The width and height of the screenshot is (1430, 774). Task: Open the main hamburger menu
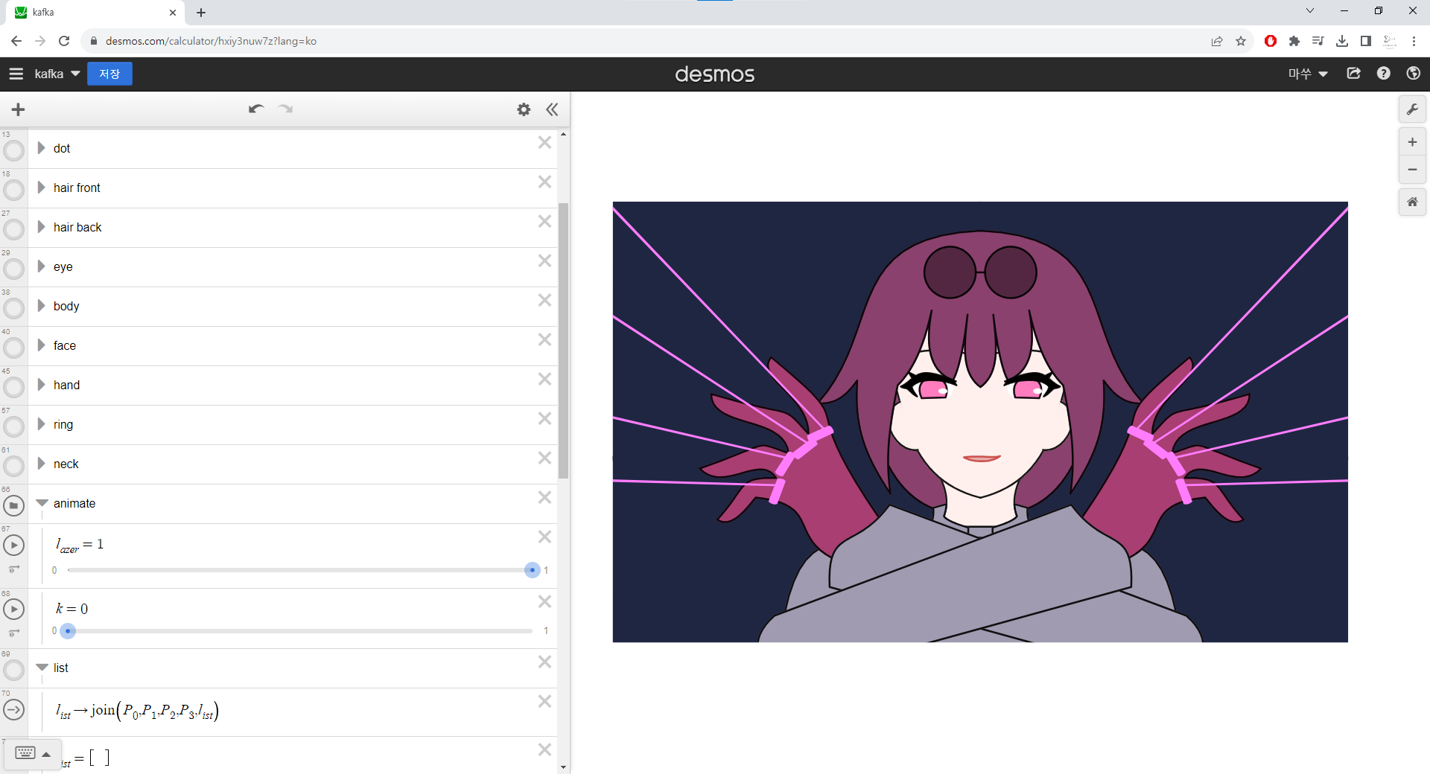click(x=16, y=74)
